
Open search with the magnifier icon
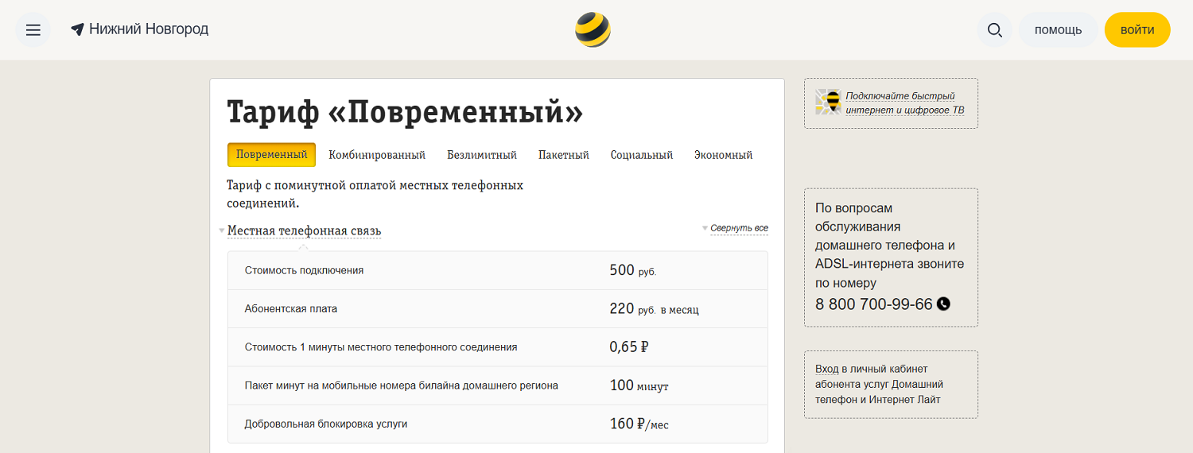pyautogui.click(x=994, y=30)
